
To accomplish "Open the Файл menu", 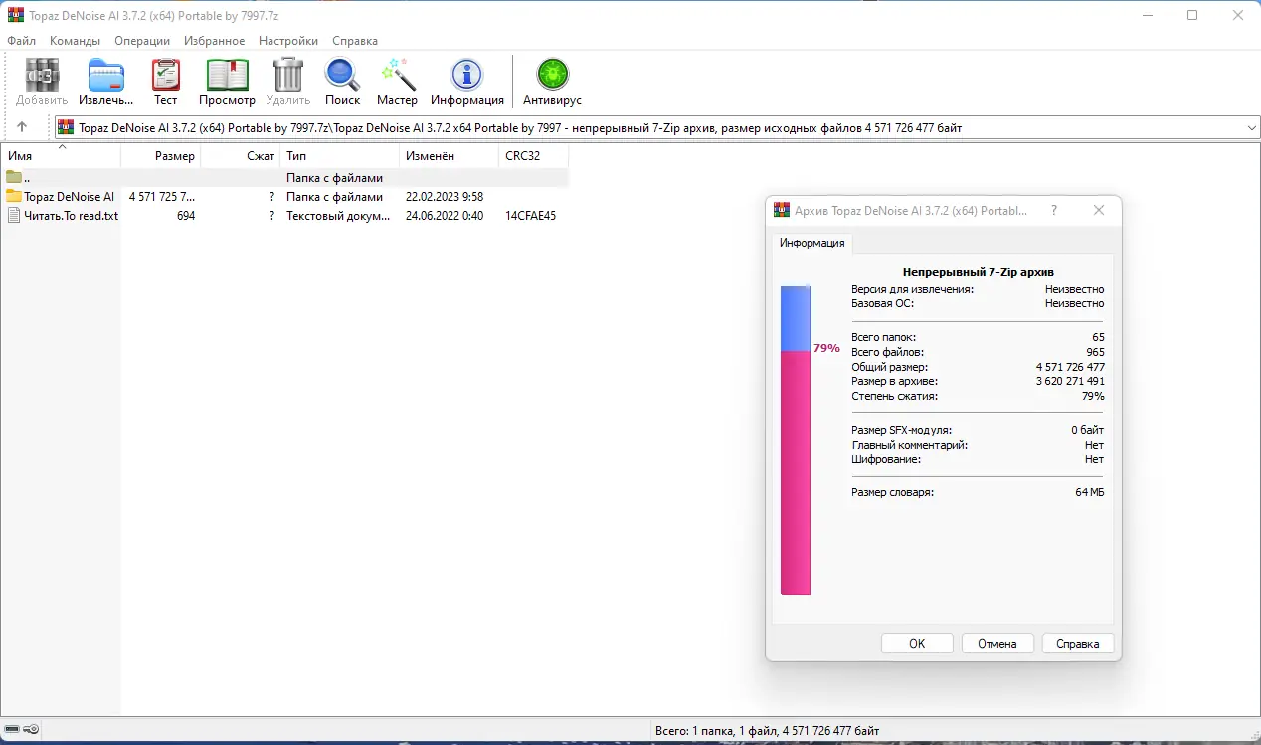I will (x=21, y=41).
